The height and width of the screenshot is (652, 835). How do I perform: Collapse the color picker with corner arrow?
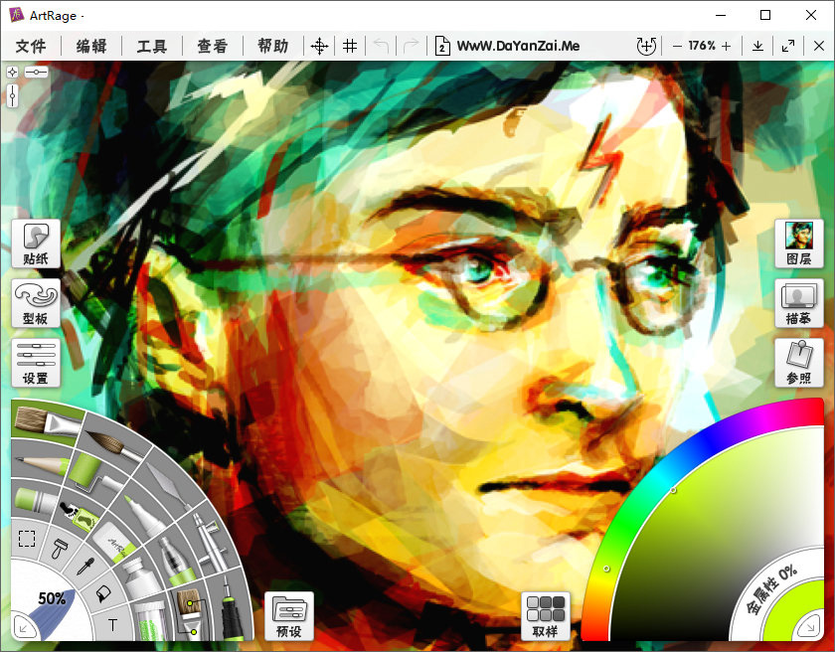coord(810,628)
